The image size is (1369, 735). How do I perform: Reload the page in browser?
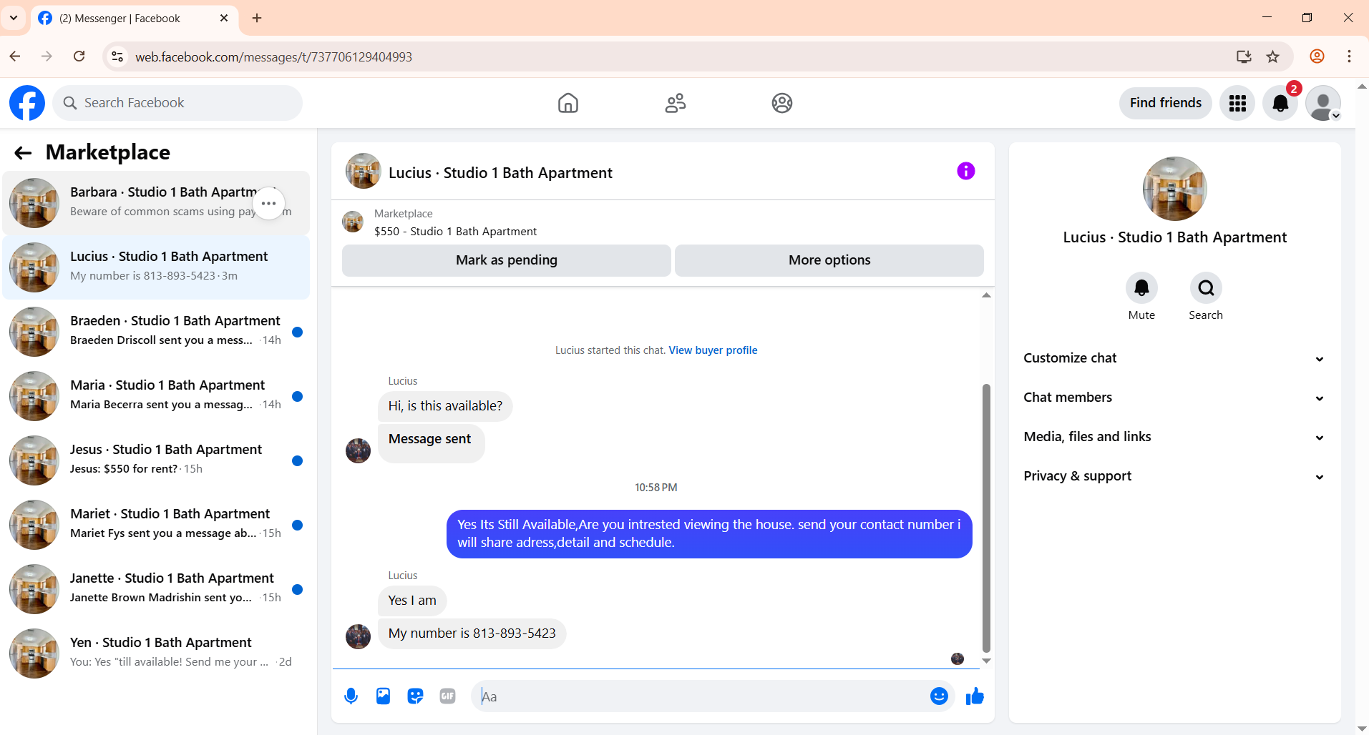coord(79,56)
